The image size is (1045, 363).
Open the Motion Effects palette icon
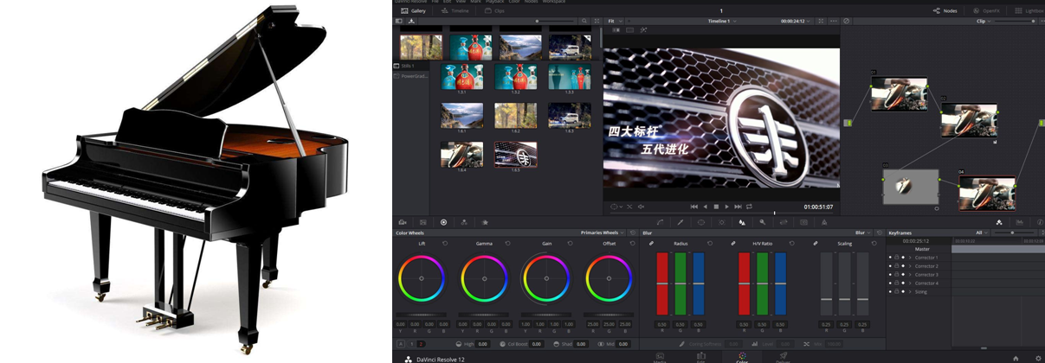point(485,222)
